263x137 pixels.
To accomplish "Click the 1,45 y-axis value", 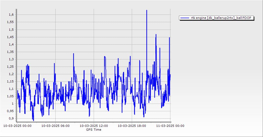I will point(10,37).
